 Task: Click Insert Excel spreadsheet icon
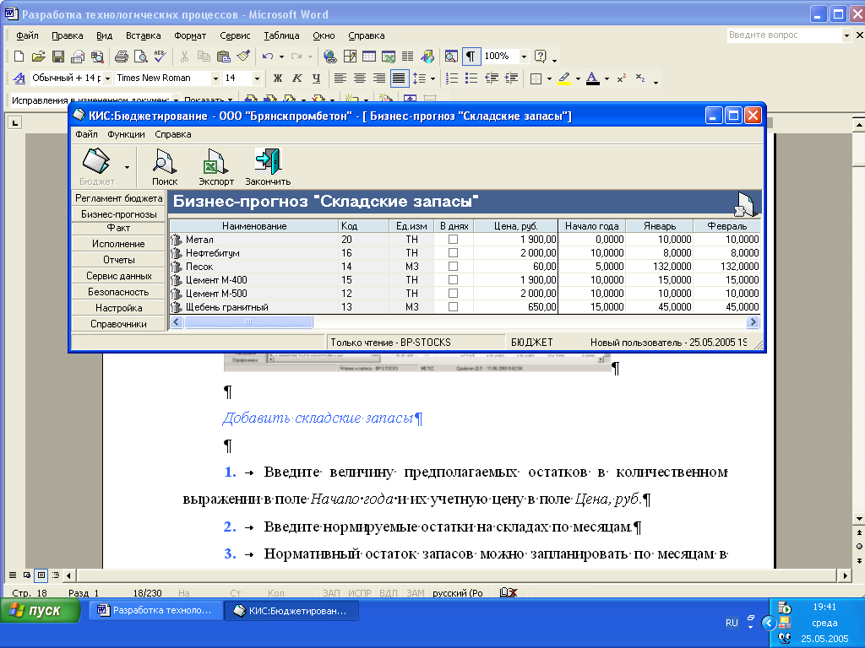click(389, 57)
